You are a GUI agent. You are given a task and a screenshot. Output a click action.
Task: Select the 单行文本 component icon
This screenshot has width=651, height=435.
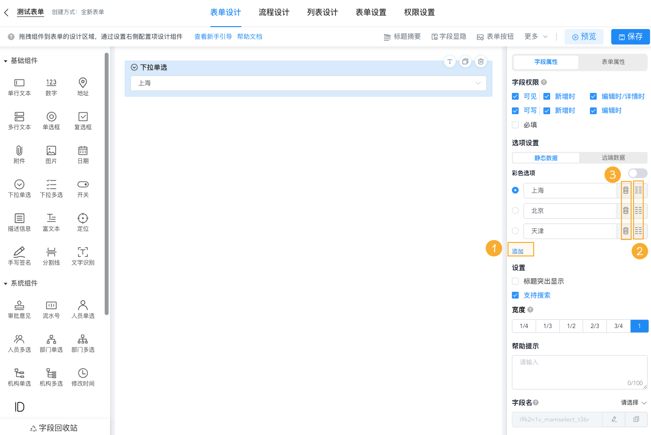click(19, 88)
